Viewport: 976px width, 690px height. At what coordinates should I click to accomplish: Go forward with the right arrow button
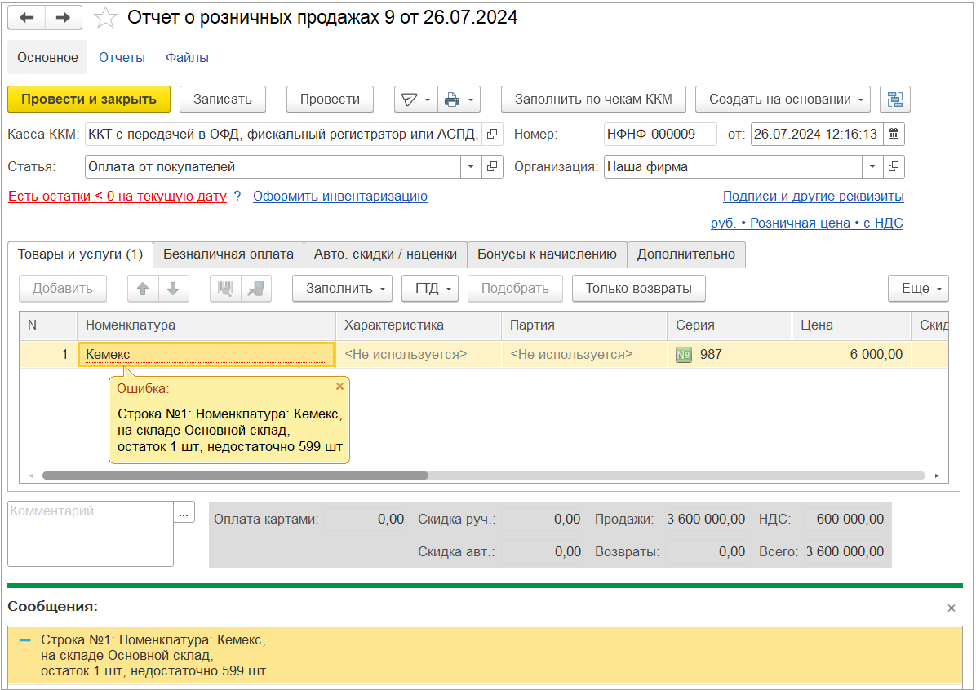[63, 17]
